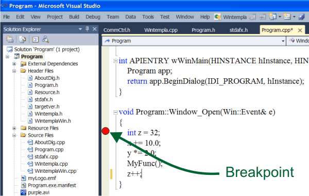Viewport: 309px width, 196px height.
Task: Click the MyFunc(); code line
Action: coord(145,164)
